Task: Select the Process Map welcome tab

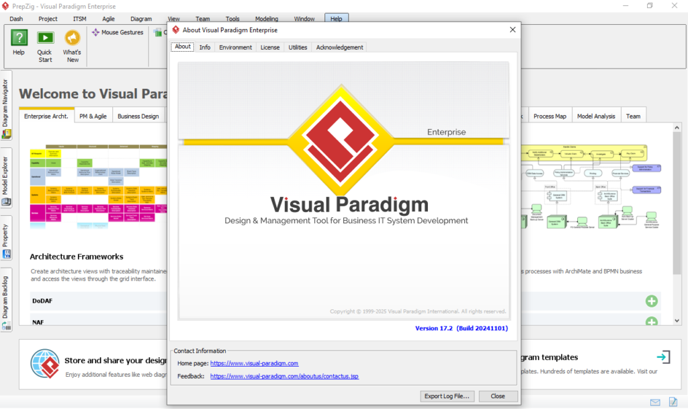Action: click(x=550, y=116)
